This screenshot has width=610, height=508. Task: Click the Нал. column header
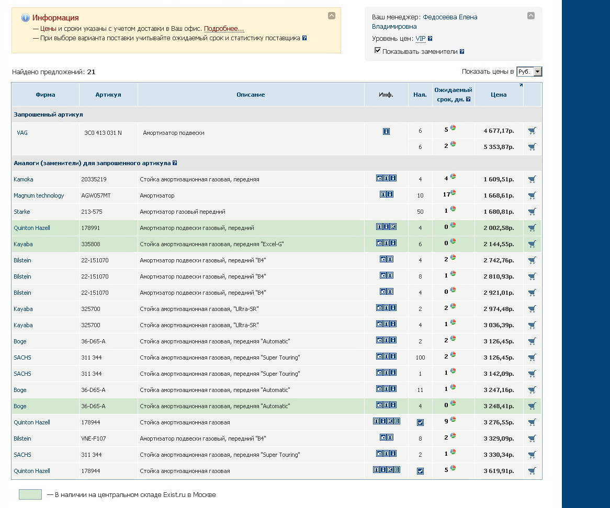coord(420,95)
